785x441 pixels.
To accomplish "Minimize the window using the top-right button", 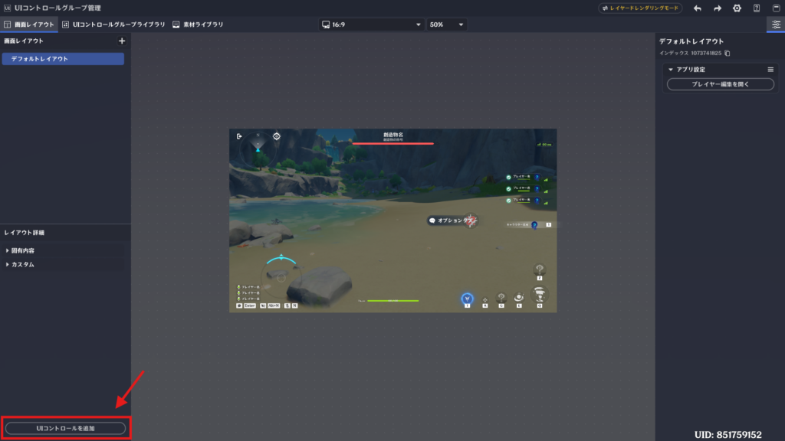I will [776, 8].
